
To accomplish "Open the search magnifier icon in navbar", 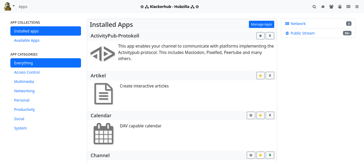I will click(314, 7).
